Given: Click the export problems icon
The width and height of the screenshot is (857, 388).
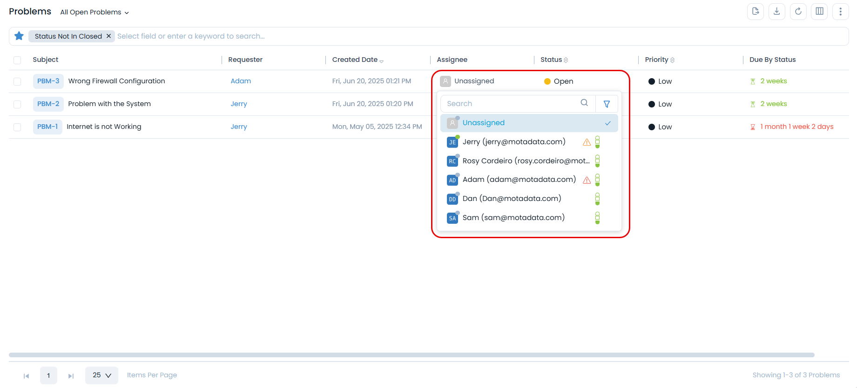Looking at the screenshot, I should coord(755,12).
